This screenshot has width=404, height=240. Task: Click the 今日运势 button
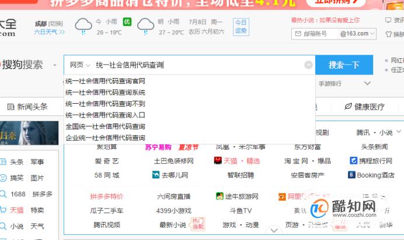[x=241, y=27]
